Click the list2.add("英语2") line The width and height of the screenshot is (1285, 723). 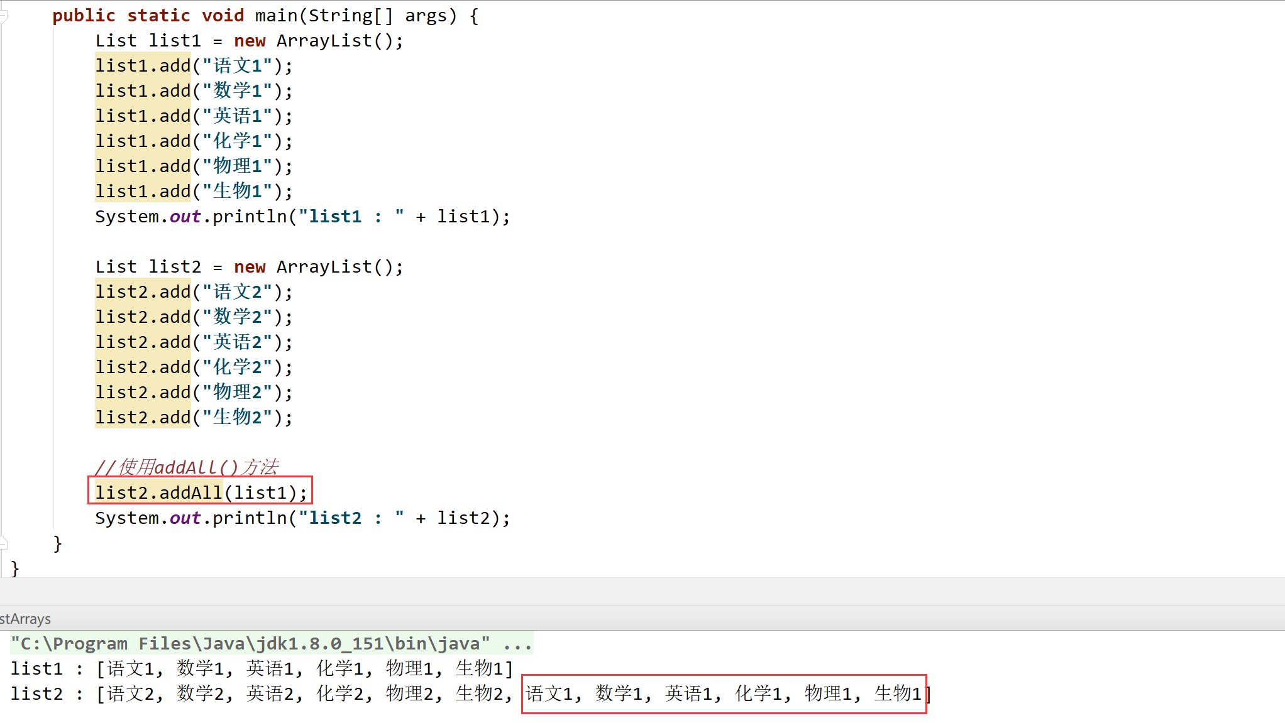[x=193, y=342]
